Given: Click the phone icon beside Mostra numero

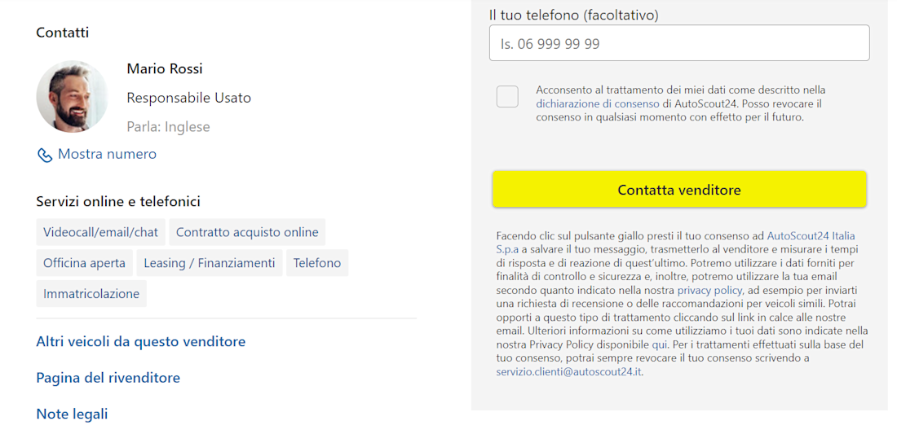Looking at the screenshot, I should pyautogui.click(x=45, y=155).
